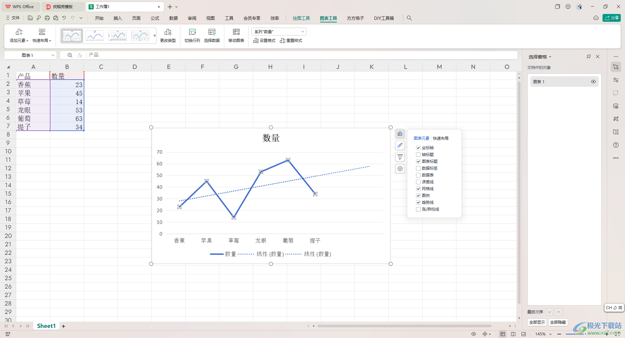Image resolution: width=625 pixels, height=338 pixels.
Task: Click the eye protection mode icon in status bar
Action: (474, 334)
